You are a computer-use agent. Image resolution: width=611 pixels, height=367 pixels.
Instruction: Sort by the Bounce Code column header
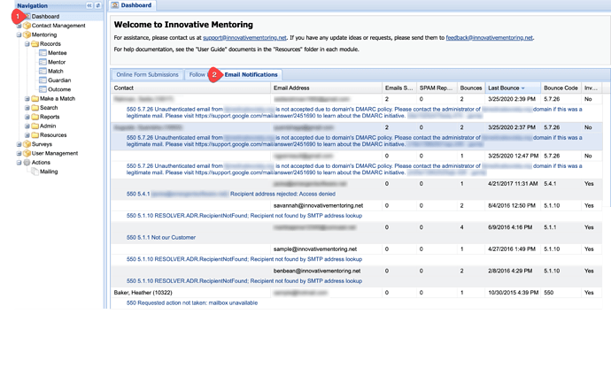coord(561,88)
